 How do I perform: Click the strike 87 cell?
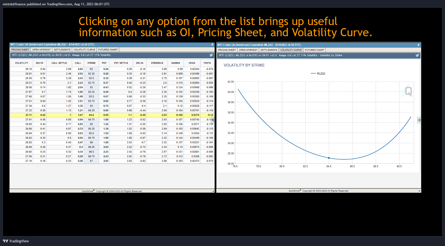[x=91, y=161]
